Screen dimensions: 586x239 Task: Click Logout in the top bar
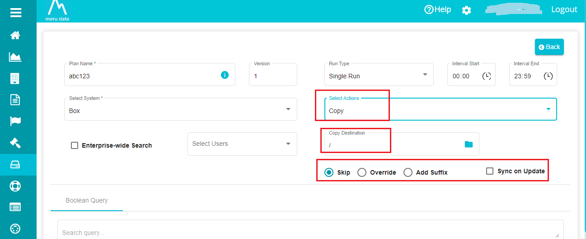564,9
